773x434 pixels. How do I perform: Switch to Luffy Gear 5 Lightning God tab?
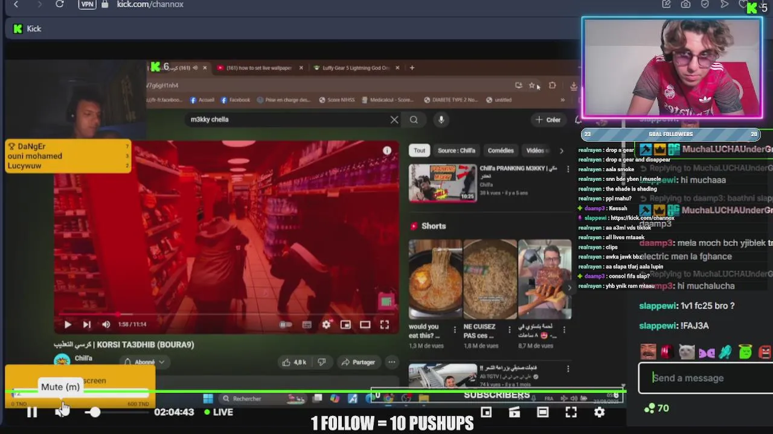point(356,68)
